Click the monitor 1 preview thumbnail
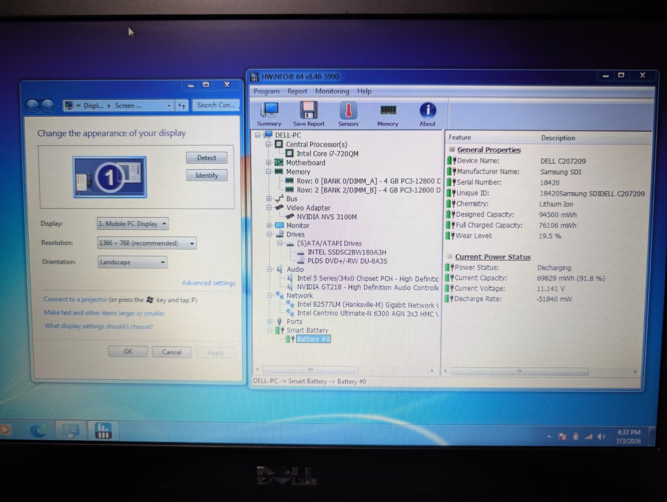The width and height of the screenshot is (667, 502). (x=110, y=177)
